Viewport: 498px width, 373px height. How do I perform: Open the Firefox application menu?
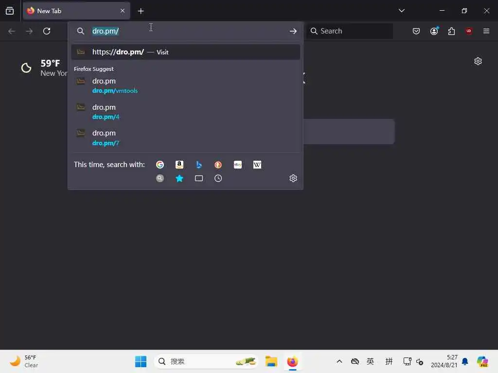coord(486,31)
